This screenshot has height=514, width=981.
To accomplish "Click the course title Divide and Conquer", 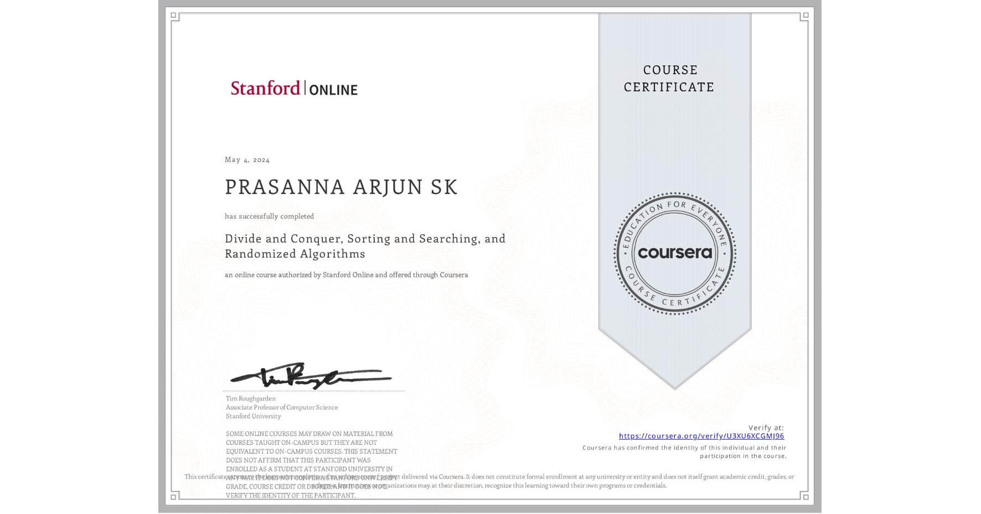I will click(x=365, y=246).
